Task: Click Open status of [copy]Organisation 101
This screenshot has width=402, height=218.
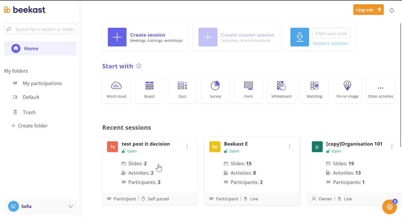Action: tap(334, 151)
